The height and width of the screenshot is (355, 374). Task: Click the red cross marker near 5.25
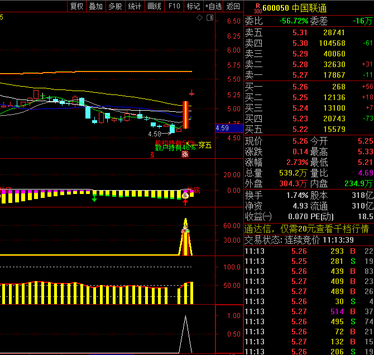(191, 93)
